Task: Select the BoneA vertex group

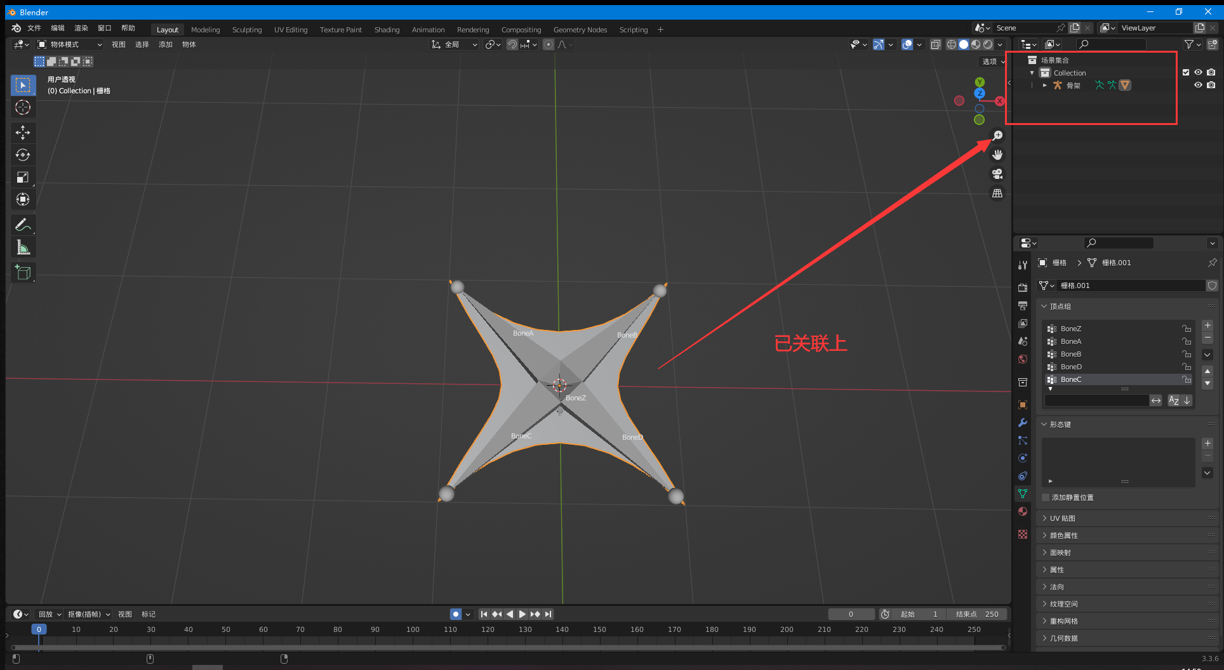Action: pos(1071,341)
